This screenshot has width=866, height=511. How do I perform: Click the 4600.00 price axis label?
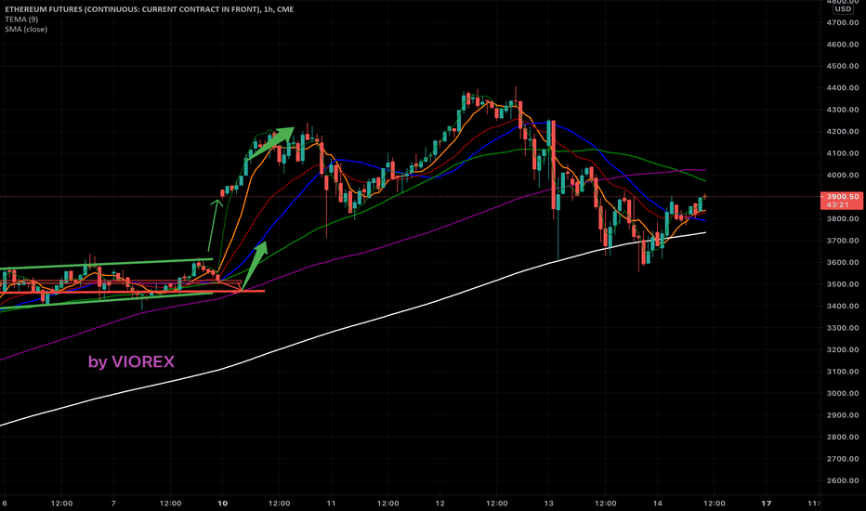(843, 45)
